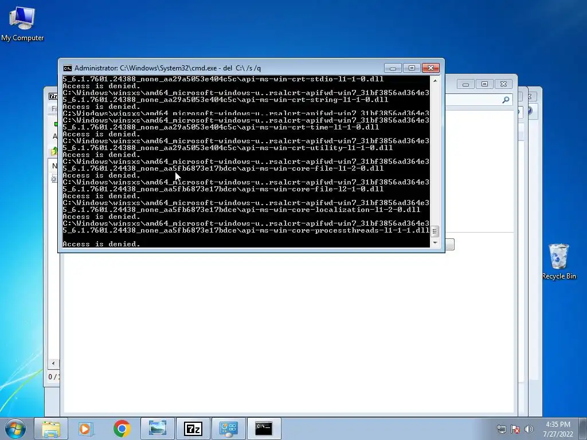Open the clock showing 4:35 PM
Image resolution: width=587 pixels, height=440 pixels.
(x=558, y=429)
